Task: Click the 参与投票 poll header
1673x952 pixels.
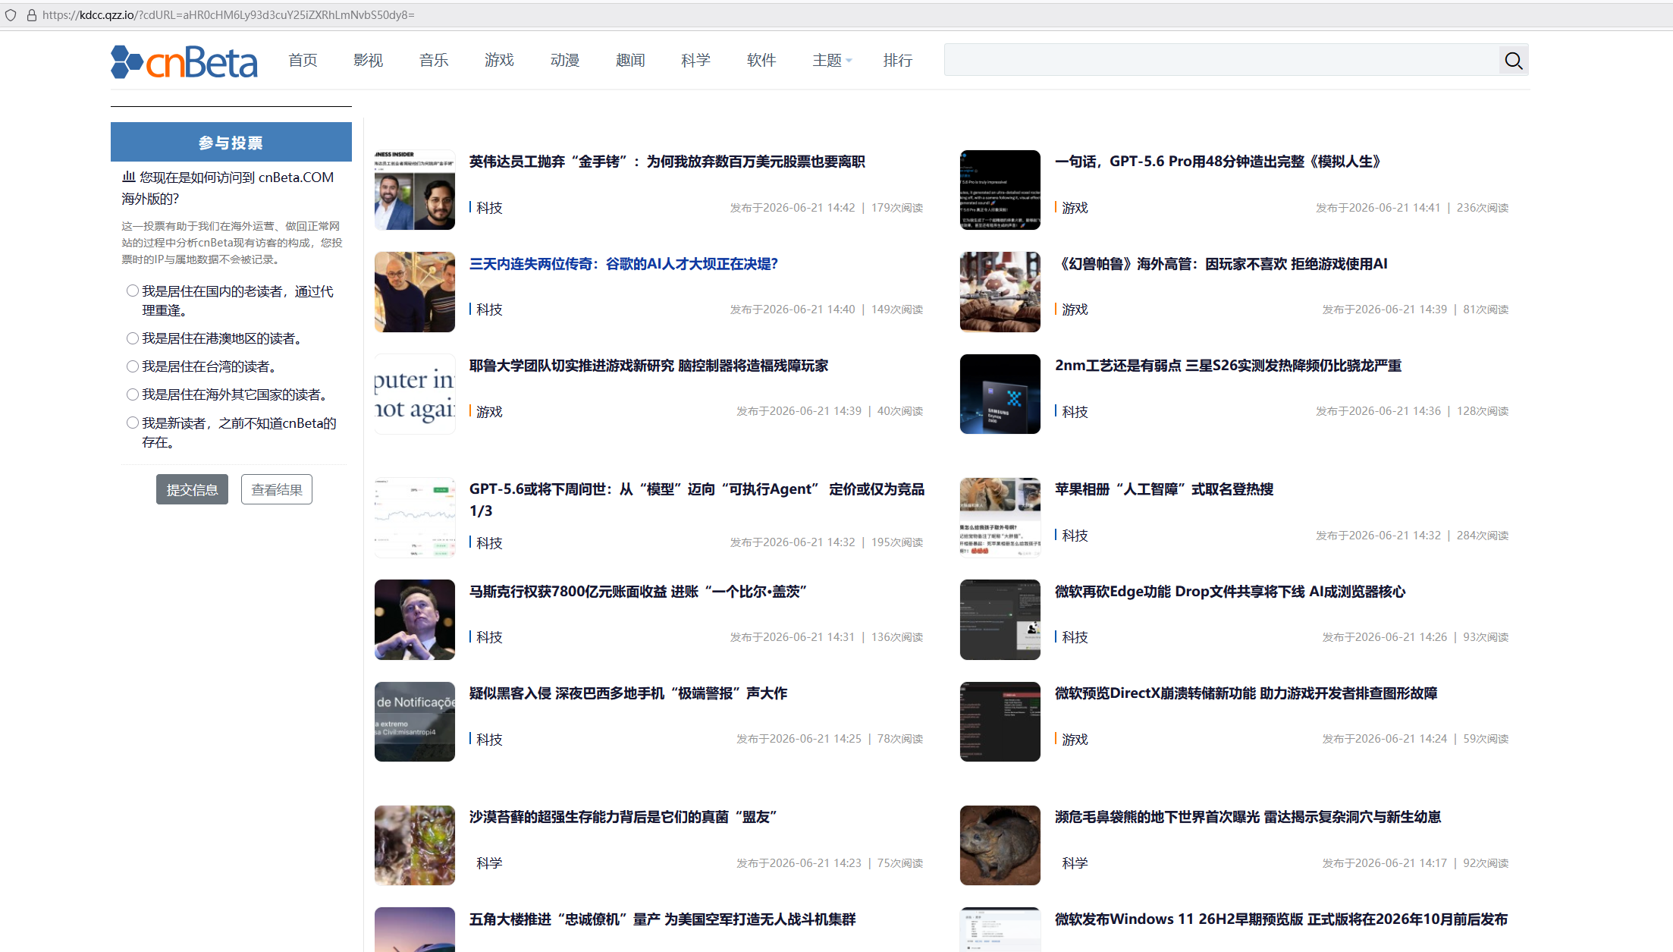Action: [231, 142]
